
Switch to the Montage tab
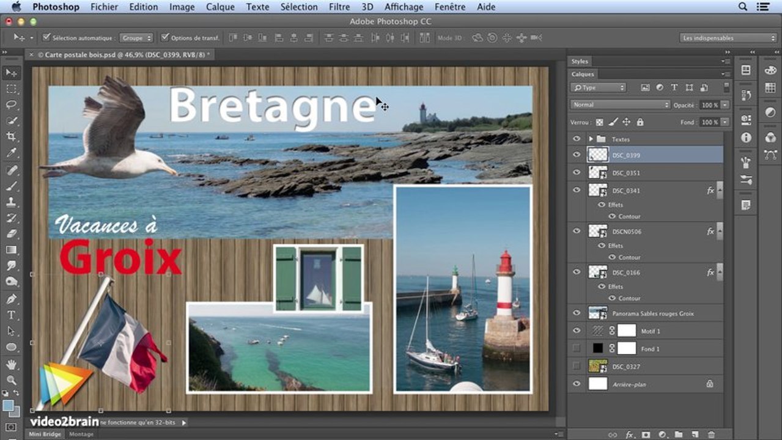pyautogui.click(x=81, y=434)
